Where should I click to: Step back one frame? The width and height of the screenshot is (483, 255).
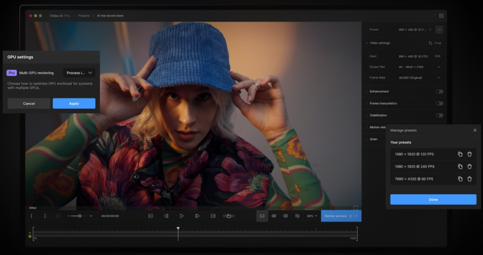[x=166, y=216]
